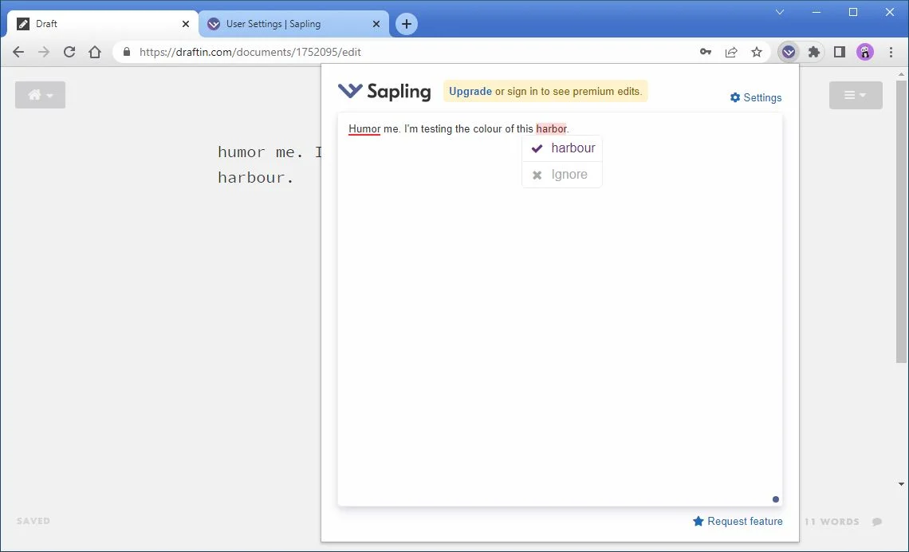
Task: Close the Draft tab
Action: [x=186, y=24]
